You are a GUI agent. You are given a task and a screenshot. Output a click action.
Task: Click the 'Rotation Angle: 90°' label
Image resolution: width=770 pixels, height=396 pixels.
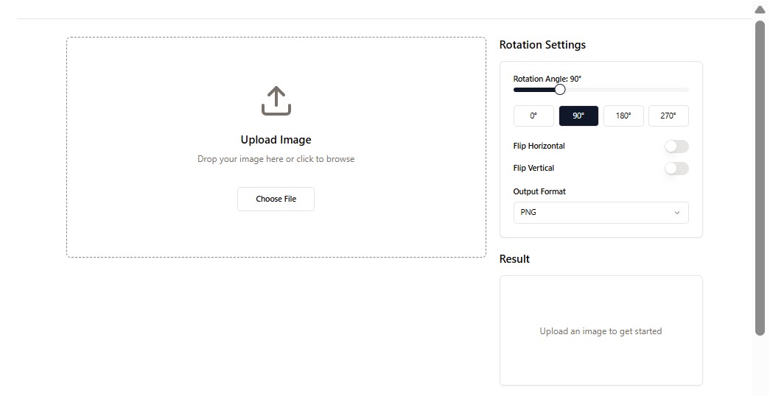coord(547,79)
